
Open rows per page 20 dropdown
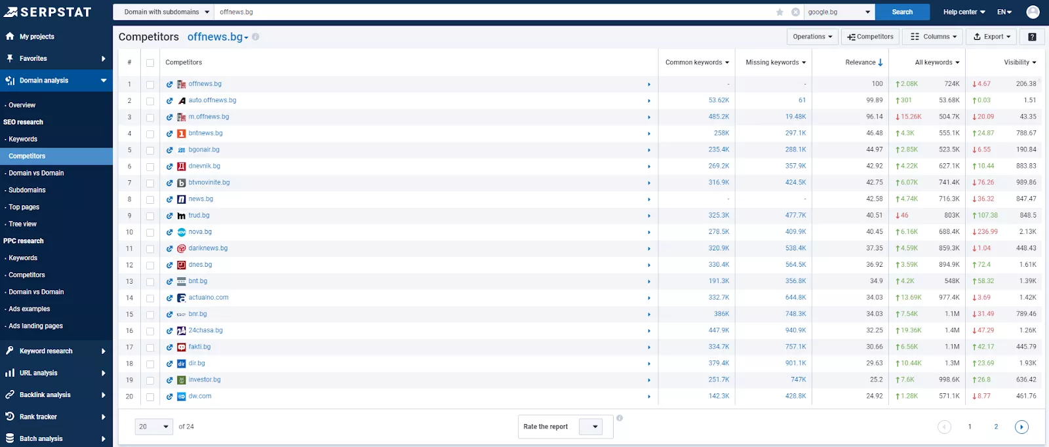154,427
